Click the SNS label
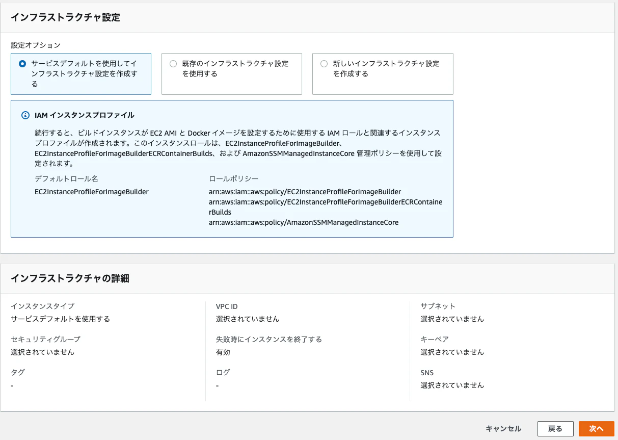The width and height of the screenshot is (618, 440). click(427, 373)
